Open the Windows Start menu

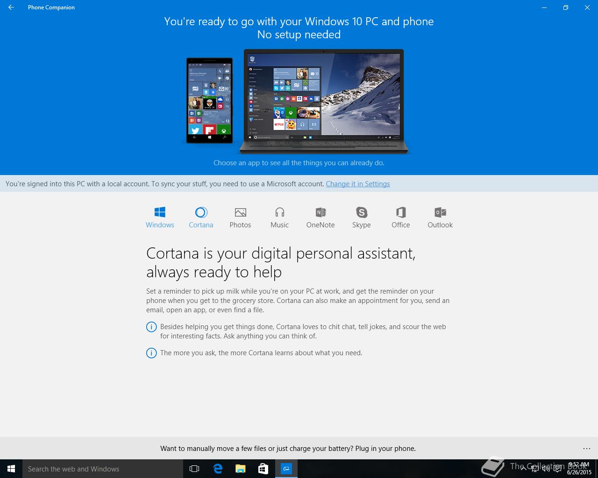[11, 469]
